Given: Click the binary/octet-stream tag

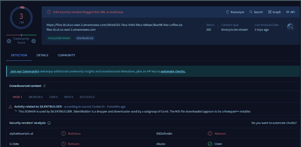Looking at the screenshot, I should pos(59,38).
